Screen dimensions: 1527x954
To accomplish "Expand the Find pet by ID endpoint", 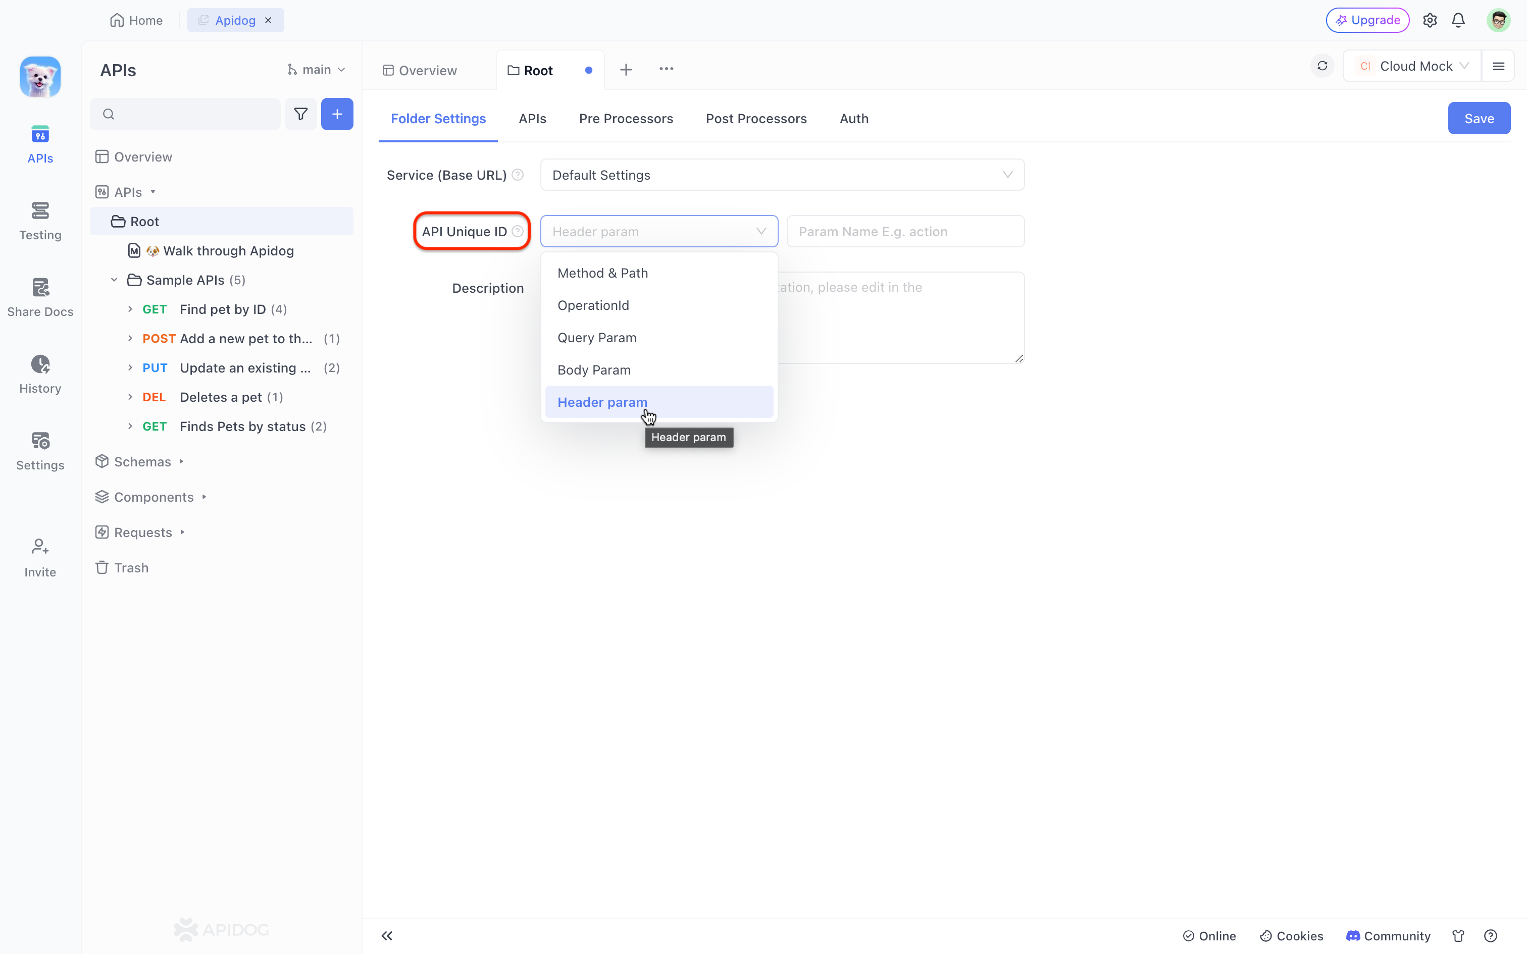I will coord(130,309).
